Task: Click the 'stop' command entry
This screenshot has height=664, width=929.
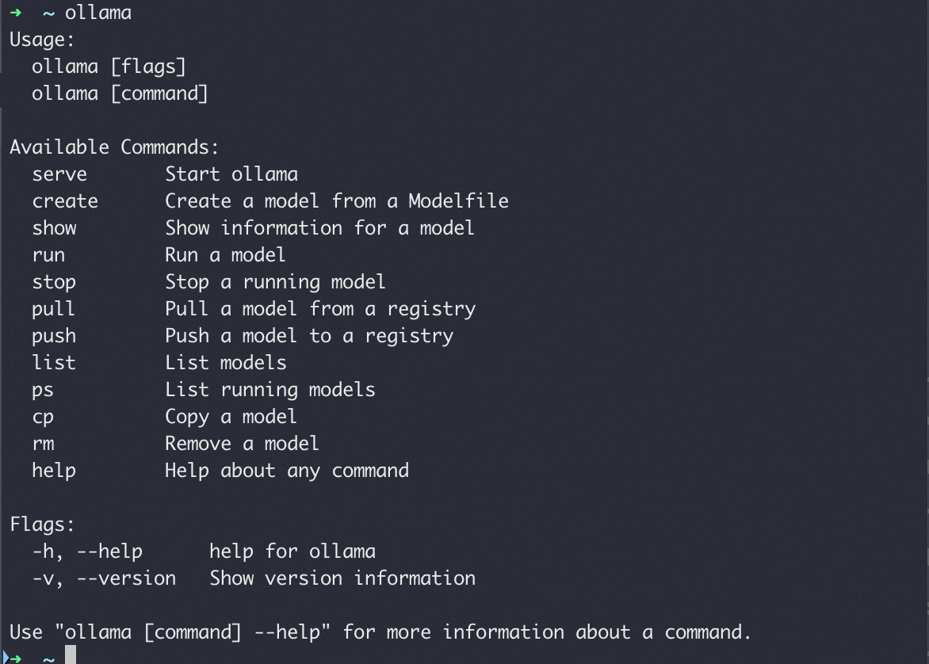Action: (x=54, y=282)
